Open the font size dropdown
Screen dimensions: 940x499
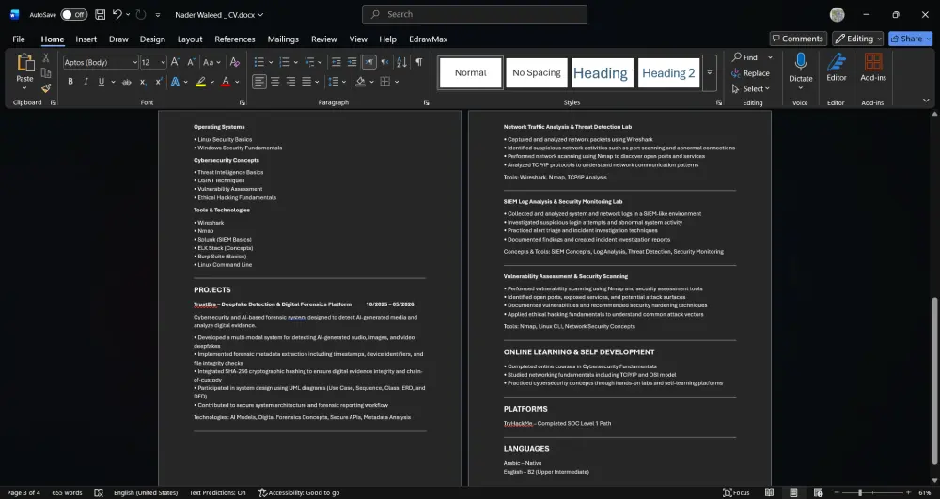point(163,62)
